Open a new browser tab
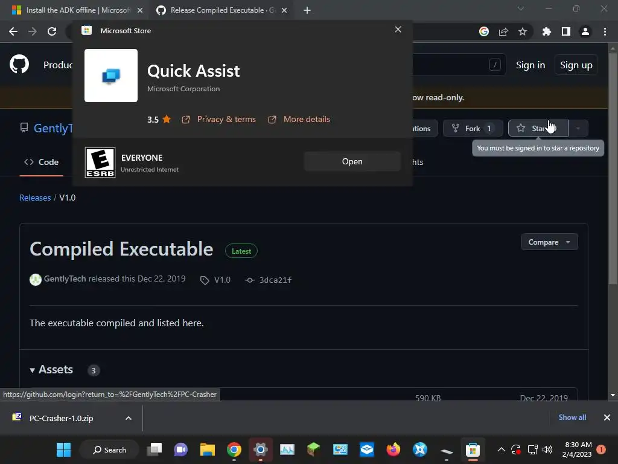 click(307, 10)
